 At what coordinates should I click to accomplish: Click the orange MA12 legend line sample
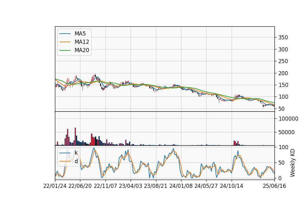(65, 42)
